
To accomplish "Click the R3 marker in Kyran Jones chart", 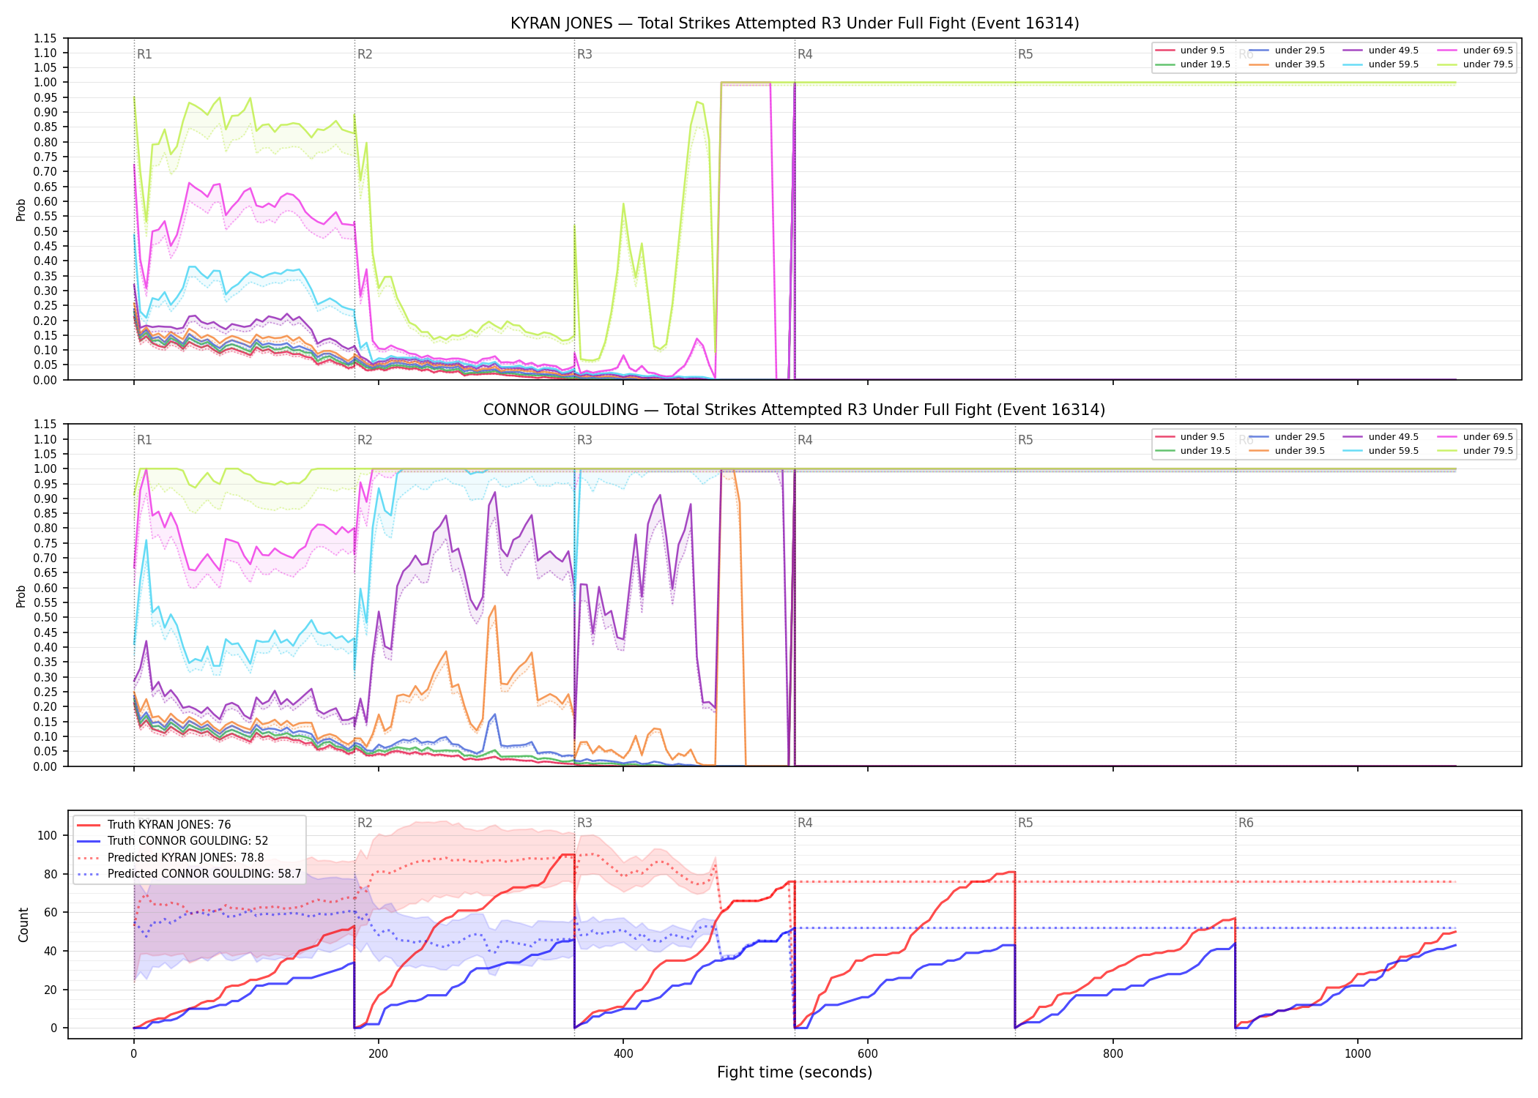I will 584,54.
